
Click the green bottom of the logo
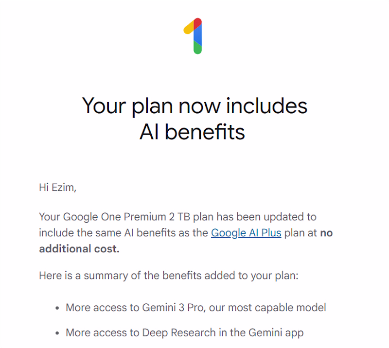pos(197,48)
